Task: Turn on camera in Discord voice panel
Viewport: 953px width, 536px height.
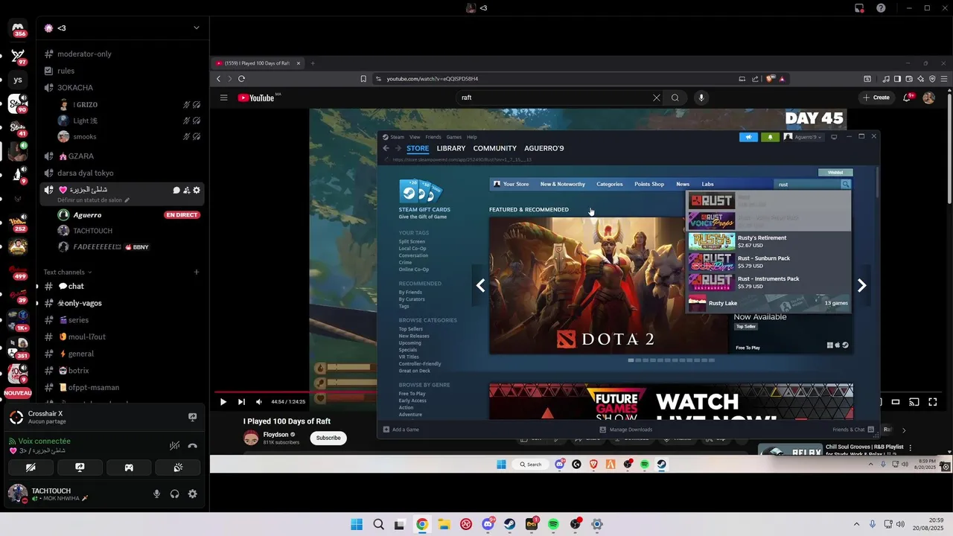Action: coord(31,468)
